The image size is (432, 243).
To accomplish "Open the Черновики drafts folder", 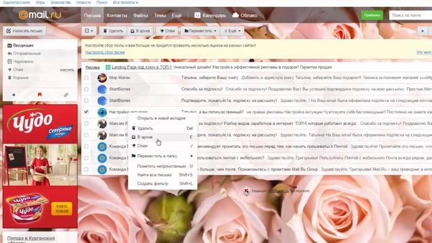I will (x=20, y=61).
